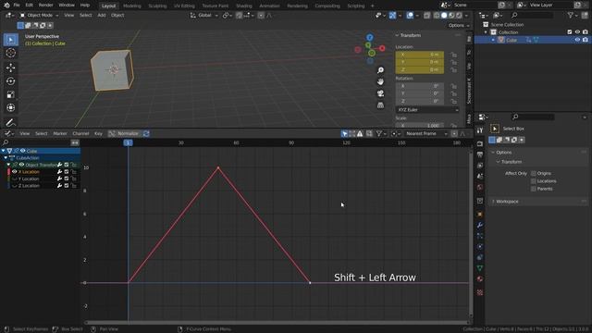The height and width of the screenshot is (333, 592).
Task: Click the red X axis on navigation gizmo
Action: tap(382, 48)
